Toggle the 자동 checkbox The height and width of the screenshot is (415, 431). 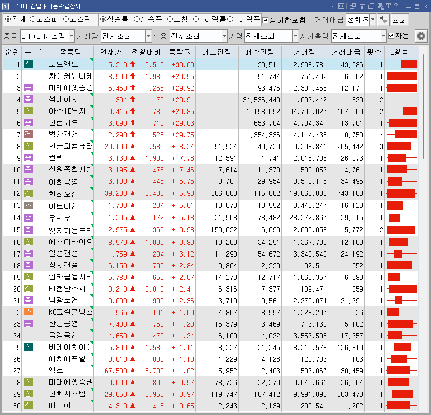pos(391,36)
